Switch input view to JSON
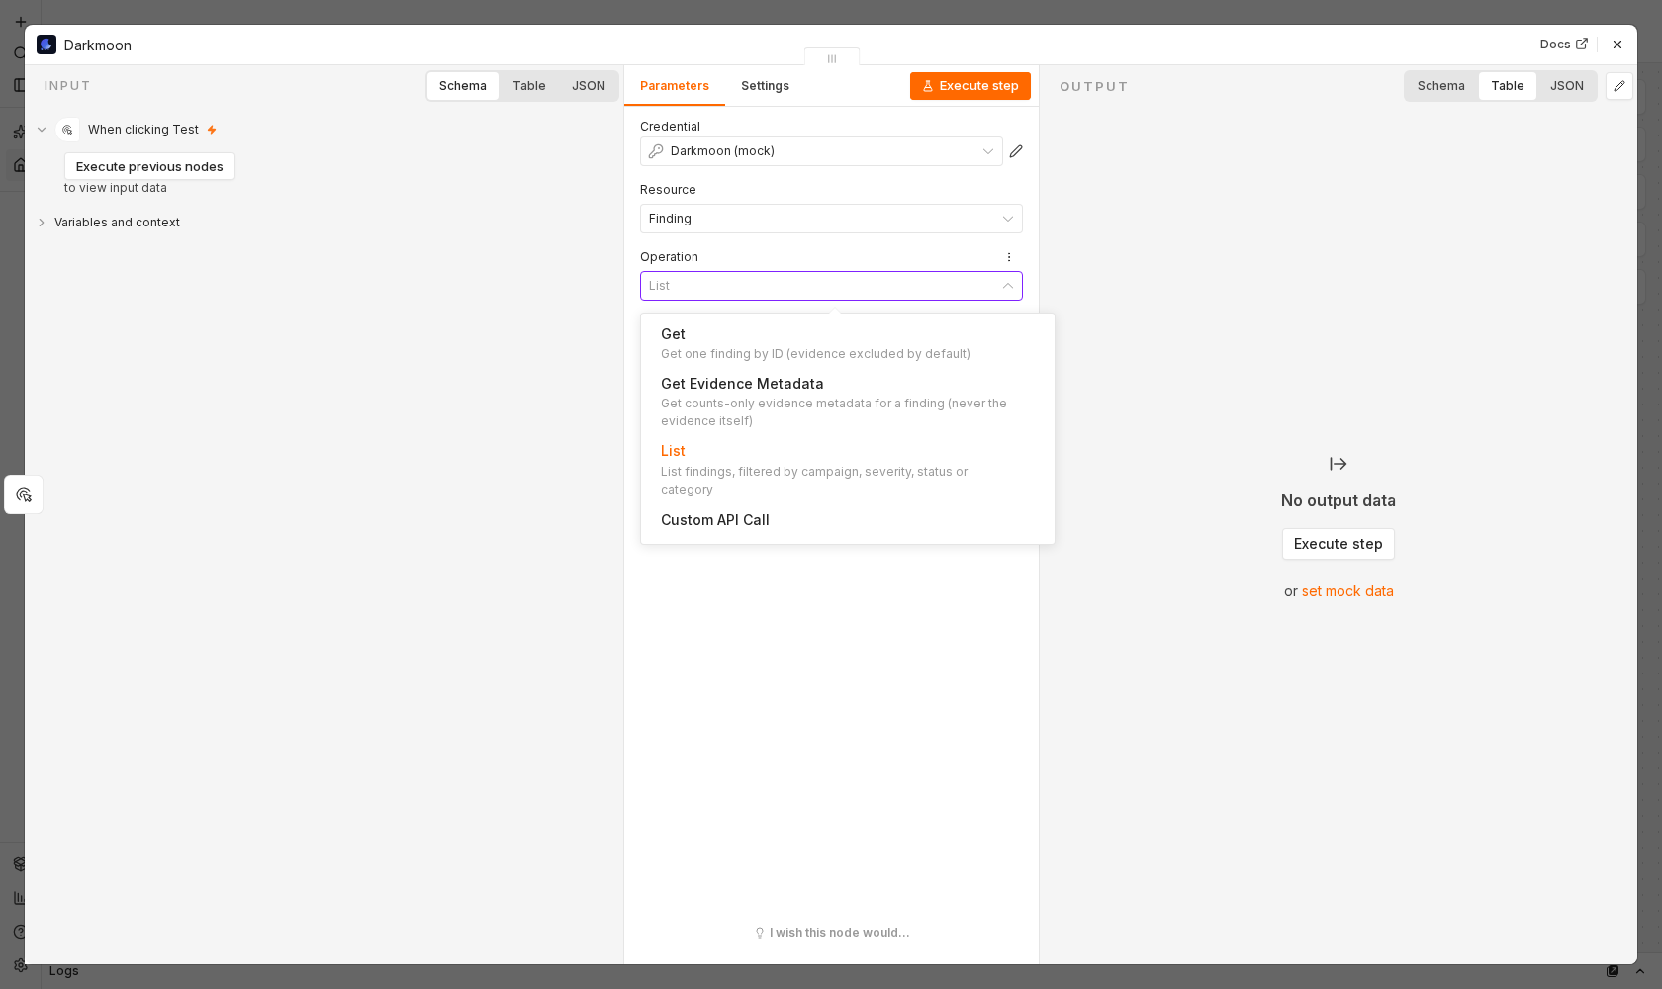Image resolution: width=1662 pixels, height=989 pixels. (x=589, y=86)
